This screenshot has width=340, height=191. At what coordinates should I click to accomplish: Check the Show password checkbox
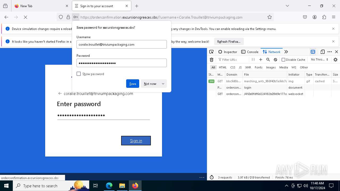[79, 74]
